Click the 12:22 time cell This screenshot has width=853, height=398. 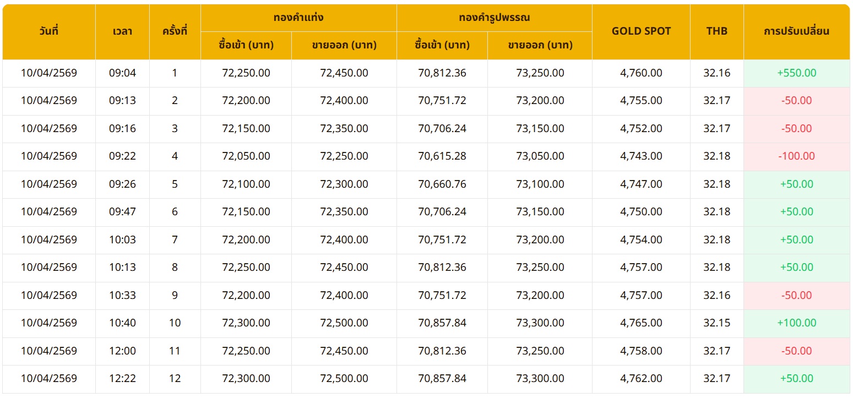[x=122, y=379]
